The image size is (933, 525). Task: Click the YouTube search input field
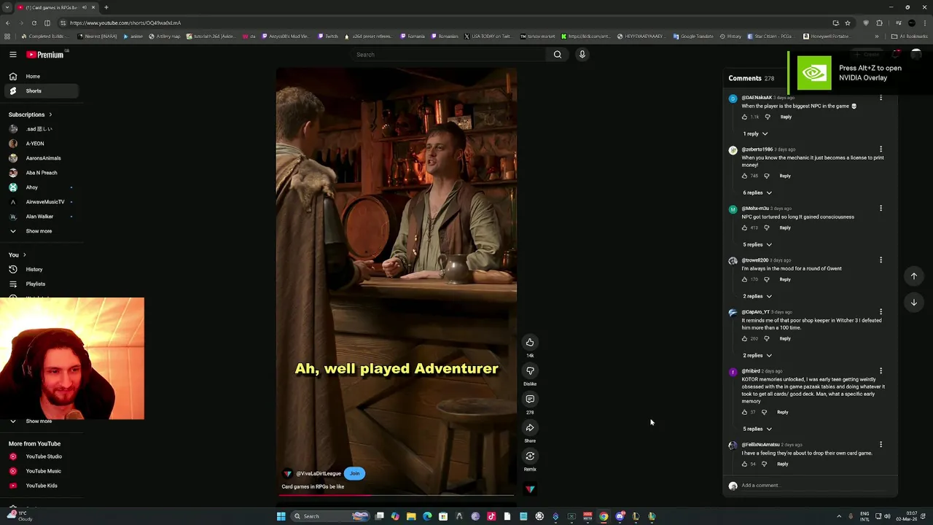448,55
